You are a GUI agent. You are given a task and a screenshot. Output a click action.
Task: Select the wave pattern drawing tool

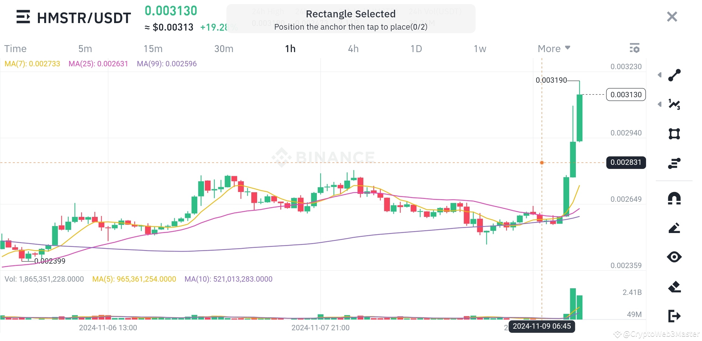coord(674,104)
